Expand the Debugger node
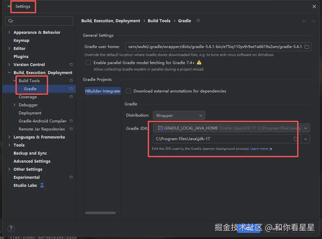This screenshot has height=239, width=322. click(15, 105)
